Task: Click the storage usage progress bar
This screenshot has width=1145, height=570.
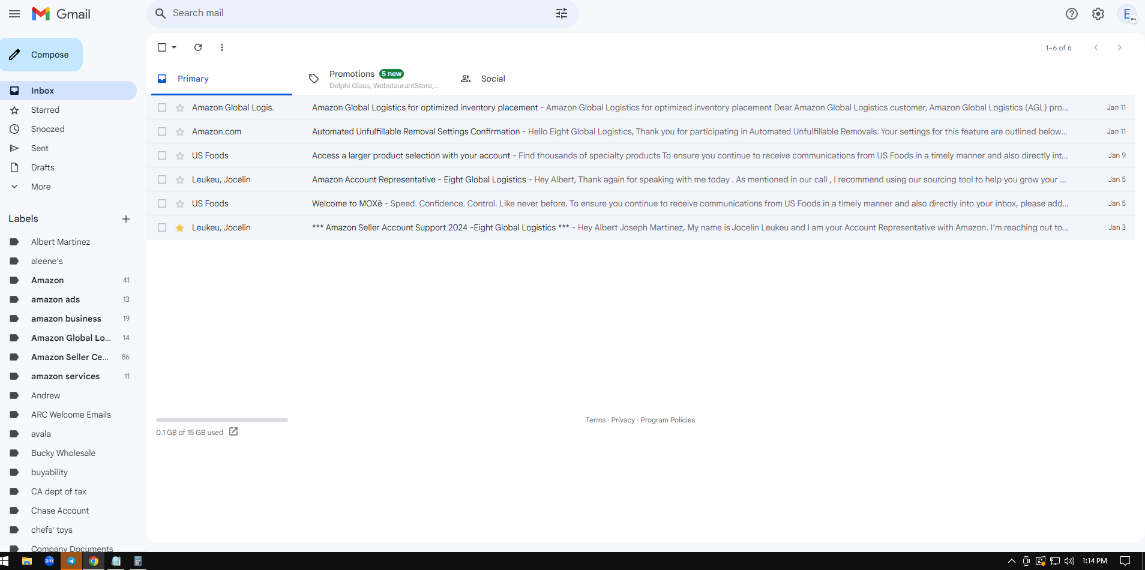Action: (222, 420)
